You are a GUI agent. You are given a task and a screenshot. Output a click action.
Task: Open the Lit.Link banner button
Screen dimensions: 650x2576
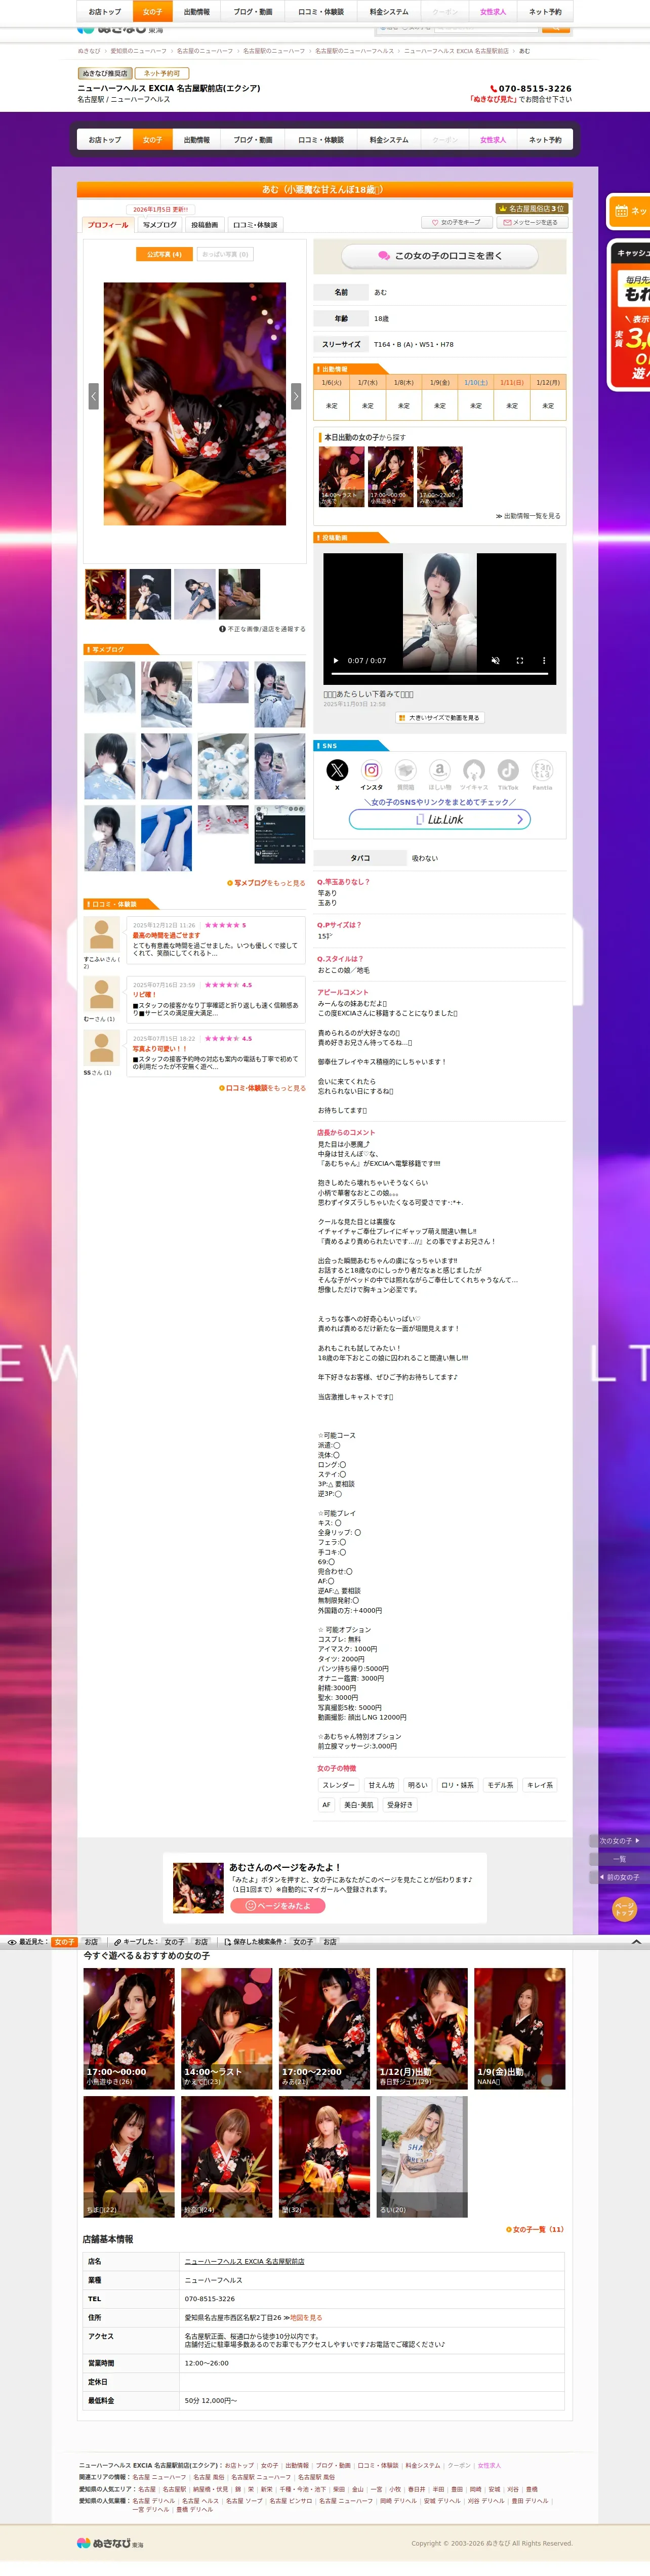coord(440,819)
